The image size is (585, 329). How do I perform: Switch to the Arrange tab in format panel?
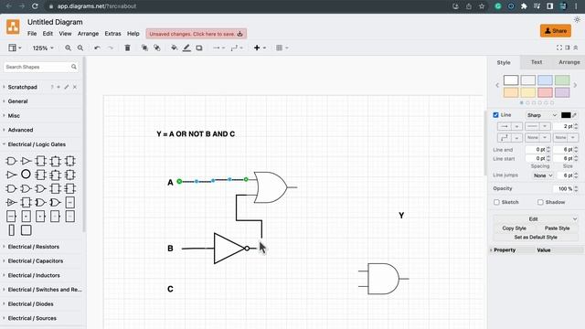tap(569, 62)
